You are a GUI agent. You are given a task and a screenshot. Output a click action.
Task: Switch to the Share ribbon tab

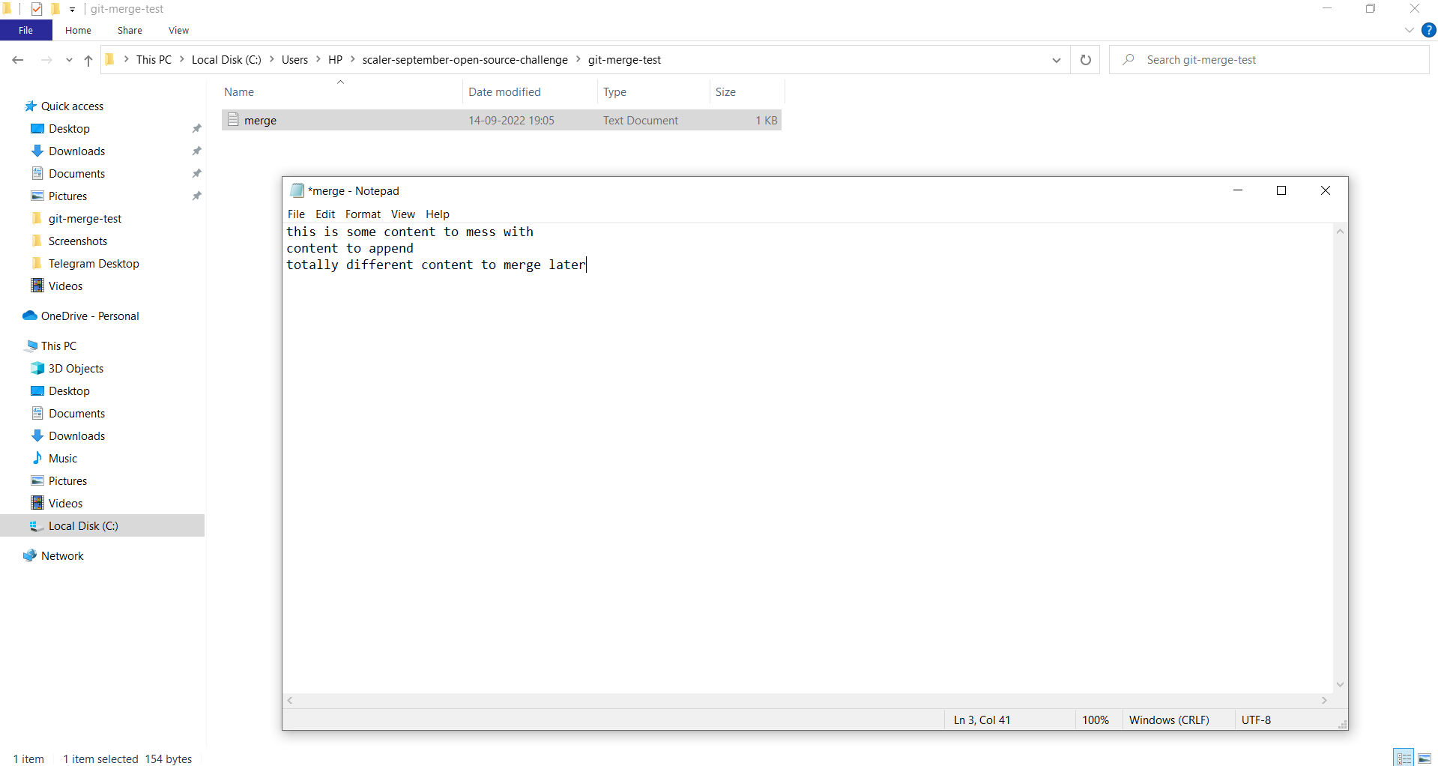click(x=129, y=30)
